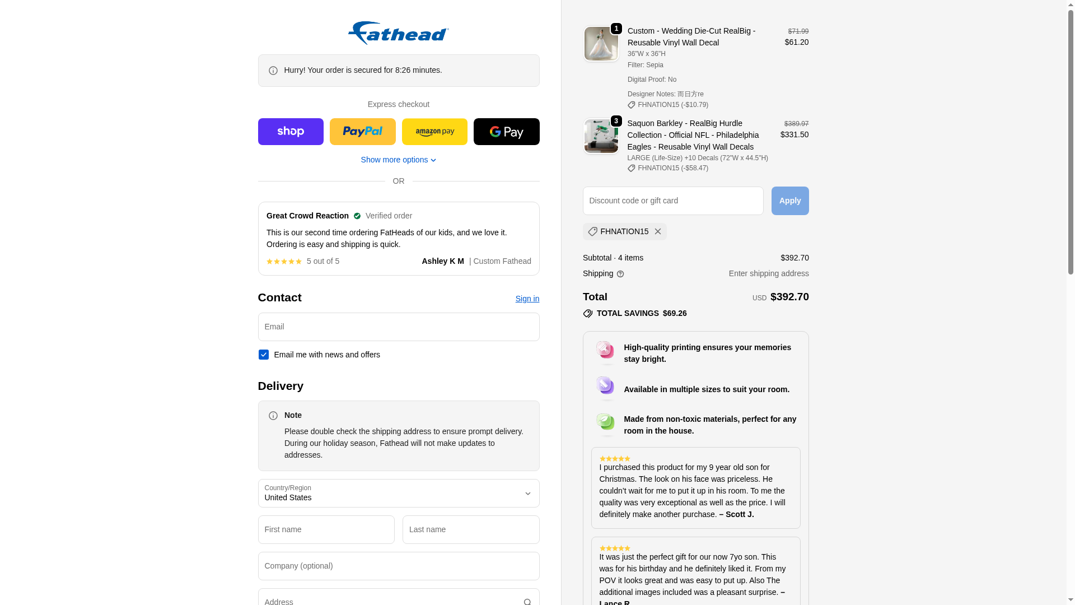This screenshot has width=1075, height=605.
Task: Click the address search magnifier icon
Action: point(527,602)
